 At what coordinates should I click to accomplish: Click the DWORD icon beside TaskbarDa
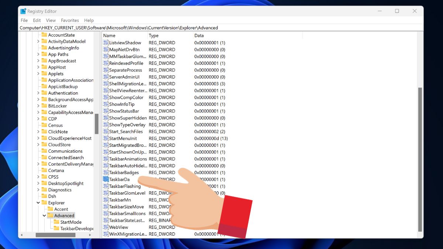(106, 179)
